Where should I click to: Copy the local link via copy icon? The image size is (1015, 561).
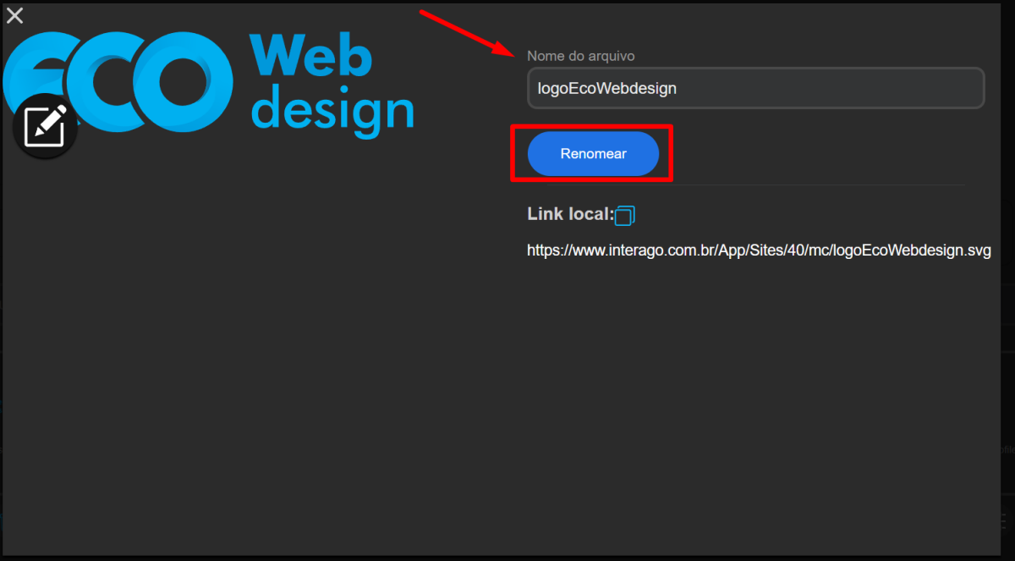625,216
